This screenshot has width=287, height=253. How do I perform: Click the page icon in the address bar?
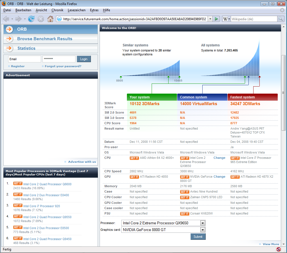(x=59, y=19)
